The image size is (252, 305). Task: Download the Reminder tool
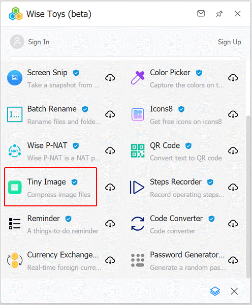point(110,224)
